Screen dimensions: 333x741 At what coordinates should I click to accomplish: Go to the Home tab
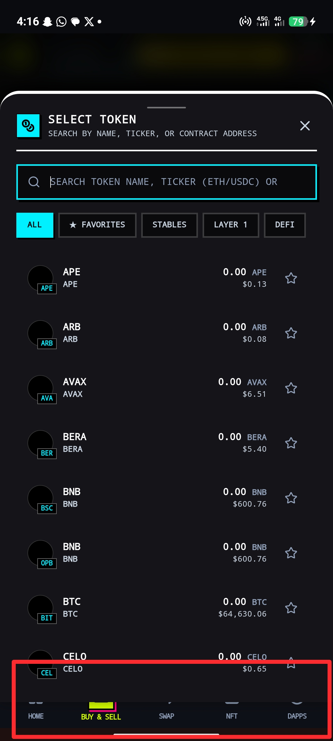(x=36, y=716)
